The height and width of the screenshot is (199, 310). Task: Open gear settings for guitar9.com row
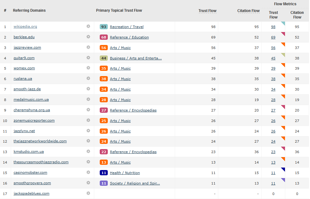88,58
